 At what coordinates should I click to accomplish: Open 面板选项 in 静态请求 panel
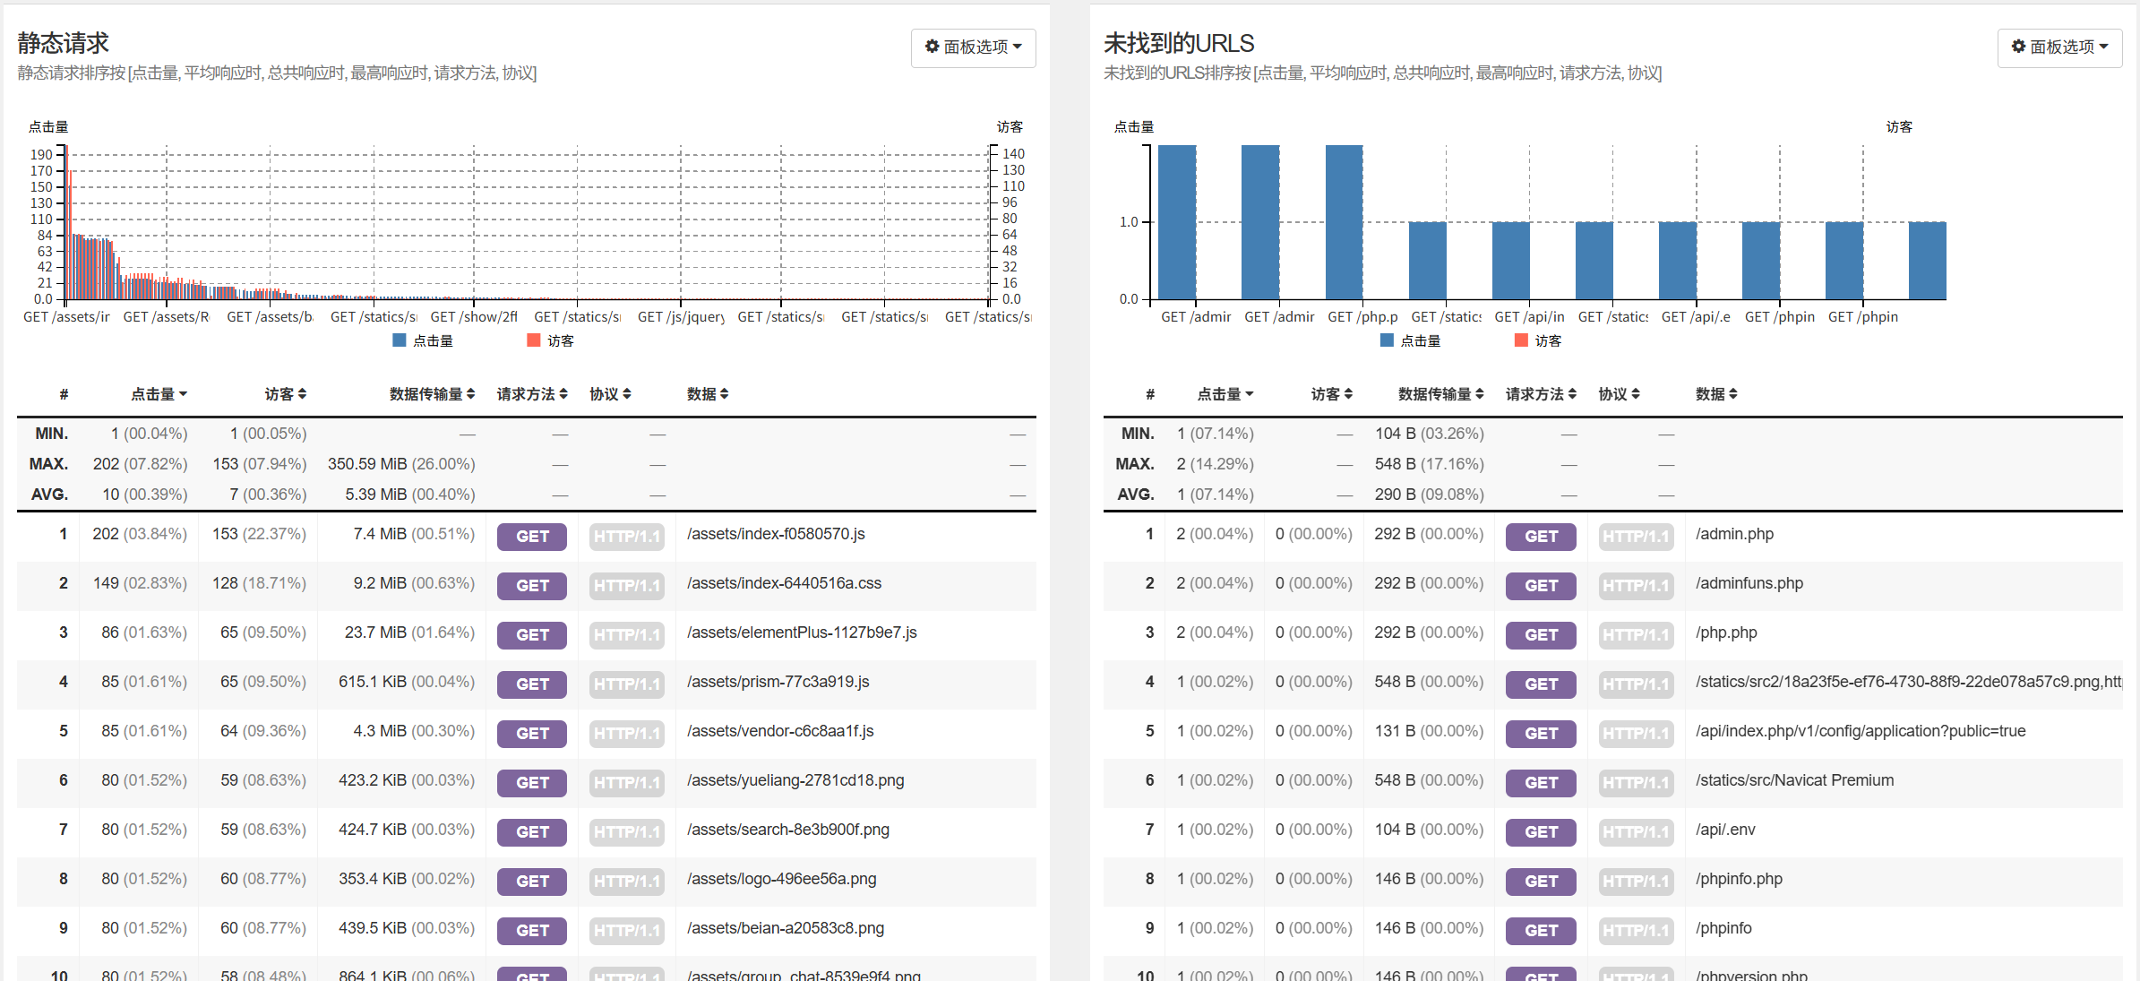(x=973, y=47)
